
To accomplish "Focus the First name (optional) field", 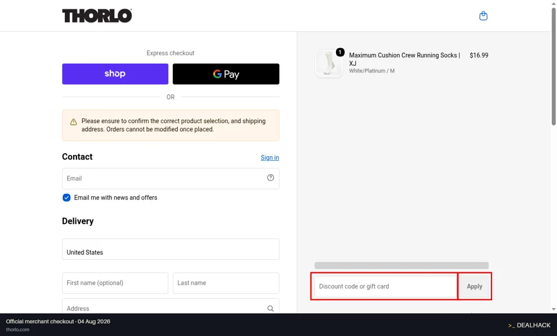I will [115, 283].
